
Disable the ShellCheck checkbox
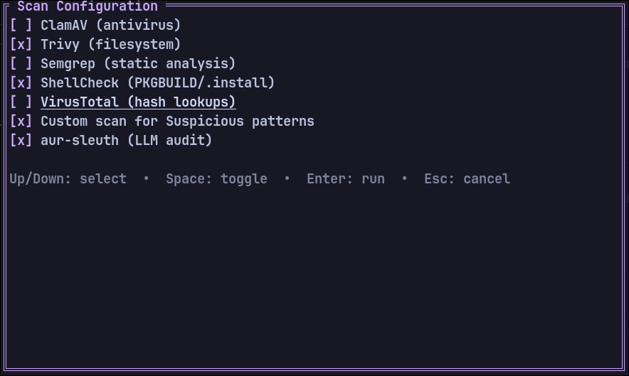21,83
